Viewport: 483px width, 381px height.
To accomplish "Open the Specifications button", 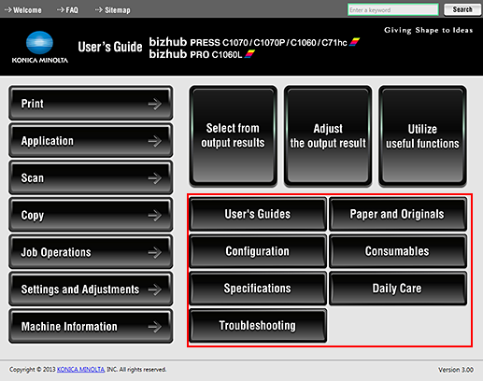I will click(258, 289).
